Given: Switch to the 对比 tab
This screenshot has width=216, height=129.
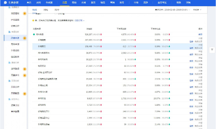Looking at the screenshot, I should point(46,10).
